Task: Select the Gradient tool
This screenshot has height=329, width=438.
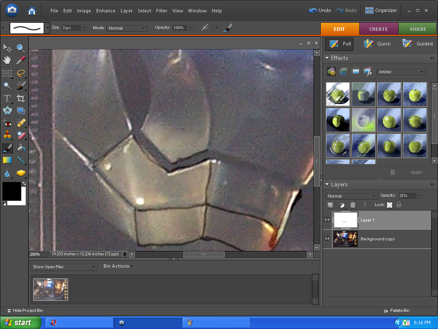Action: click(7, 160)
